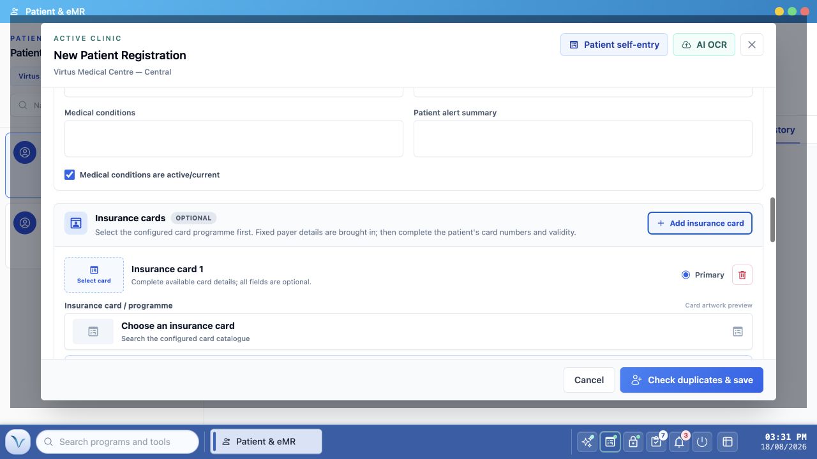Delete Insurance card 1 with trash icon
This screenshot has width=817, height=459.
click(x=742, y=275)
